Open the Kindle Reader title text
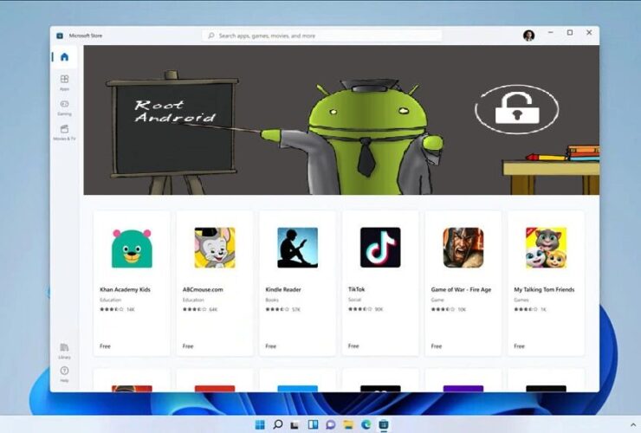 point(283,289)
